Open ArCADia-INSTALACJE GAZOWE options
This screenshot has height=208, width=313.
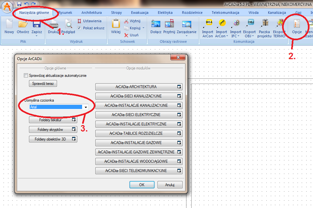coord(139,143)
